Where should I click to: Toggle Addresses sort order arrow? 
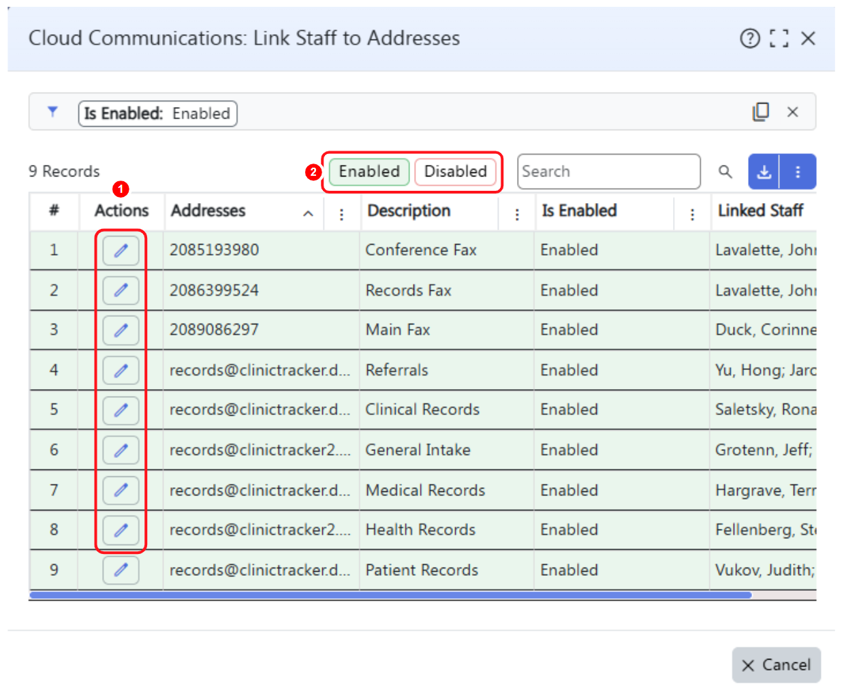(308, 214)
